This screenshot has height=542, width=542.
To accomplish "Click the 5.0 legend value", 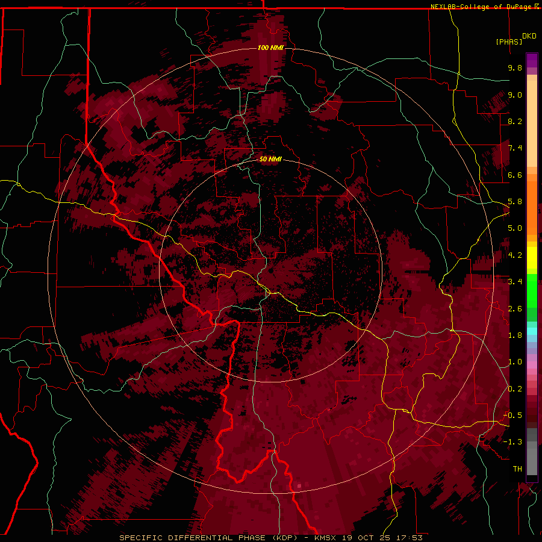I will pyautogui.click(x=515, y=228).
